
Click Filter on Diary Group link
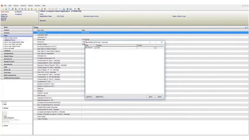tap(11, 38)
